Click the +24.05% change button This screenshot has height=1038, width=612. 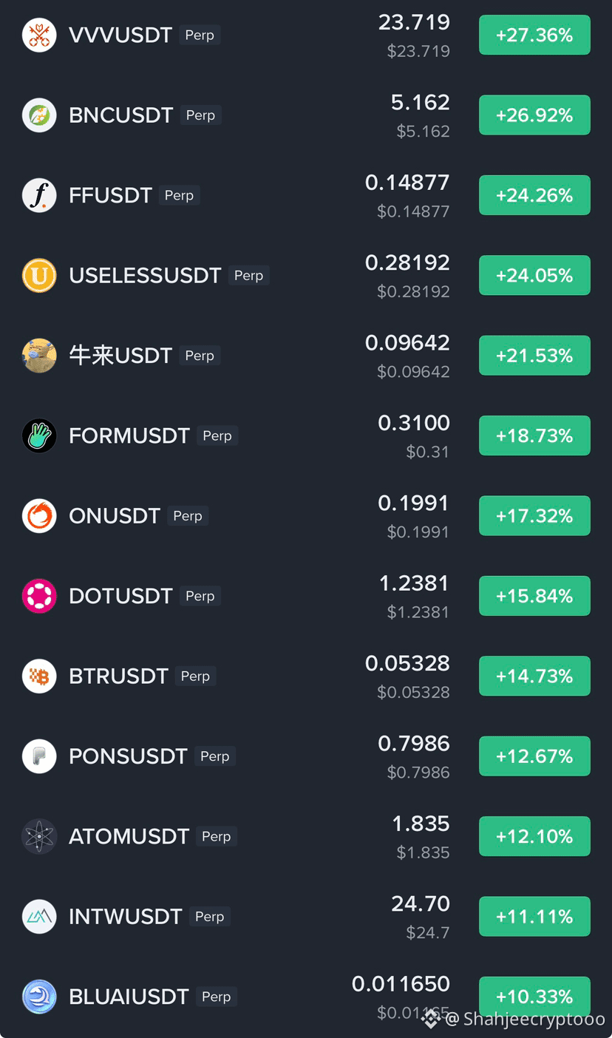(x=534, y=275)
